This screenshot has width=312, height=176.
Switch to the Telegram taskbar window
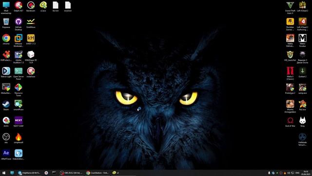click(x=29, y=173)
